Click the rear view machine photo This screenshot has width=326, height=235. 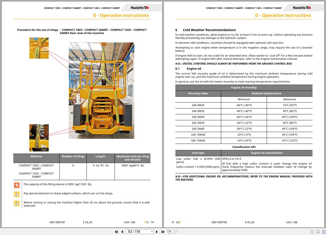(101, 91)
